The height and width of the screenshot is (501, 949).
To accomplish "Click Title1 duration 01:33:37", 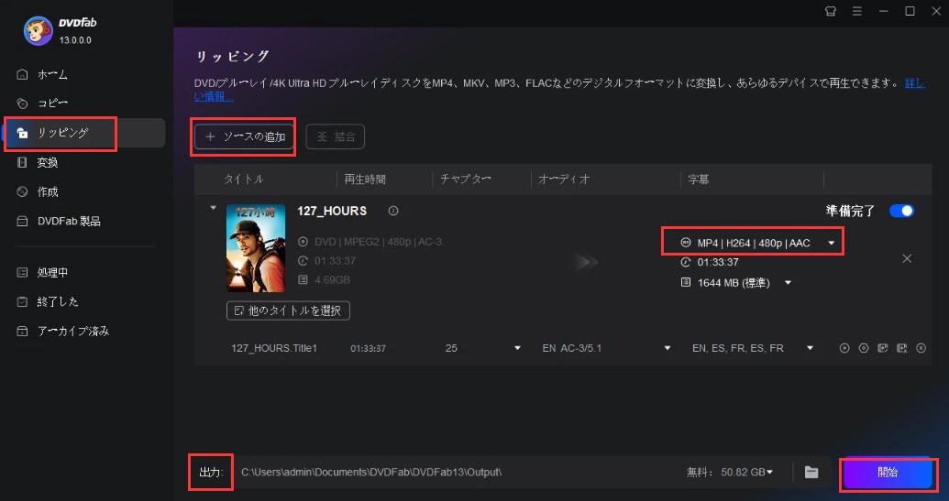I will point(368,349).
